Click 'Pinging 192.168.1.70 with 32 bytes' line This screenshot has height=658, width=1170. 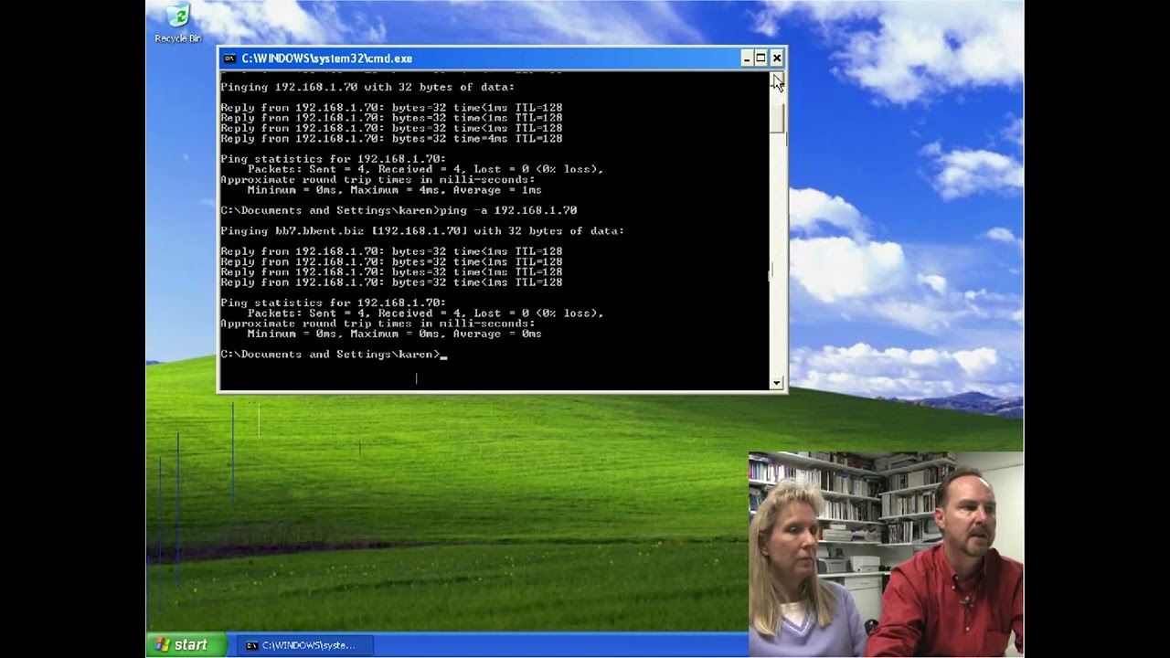(x=367, y=88)
